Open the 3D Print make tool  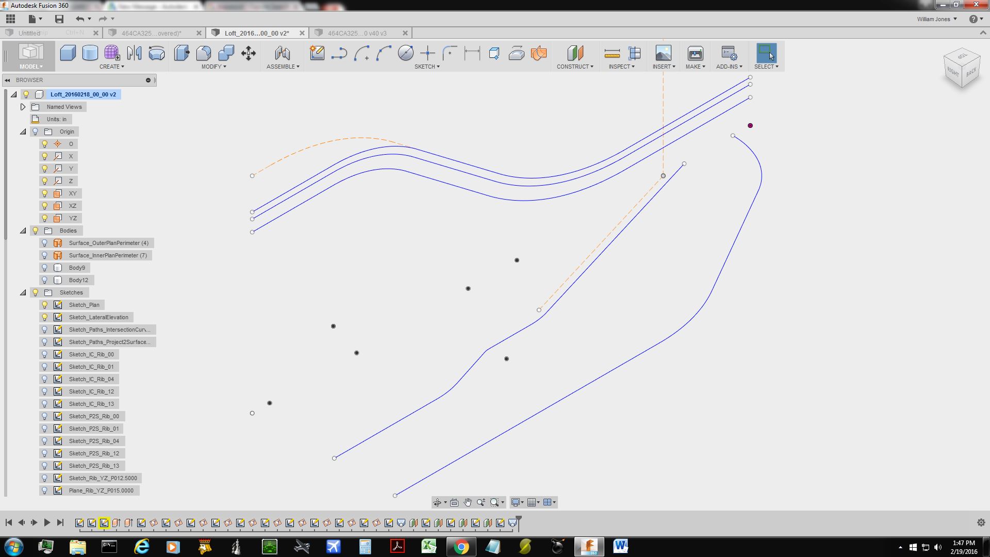[x=695, y=53]
